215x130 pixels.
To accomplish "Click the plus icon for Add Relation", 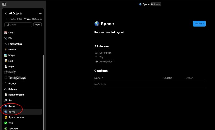I will coord(97,62).
